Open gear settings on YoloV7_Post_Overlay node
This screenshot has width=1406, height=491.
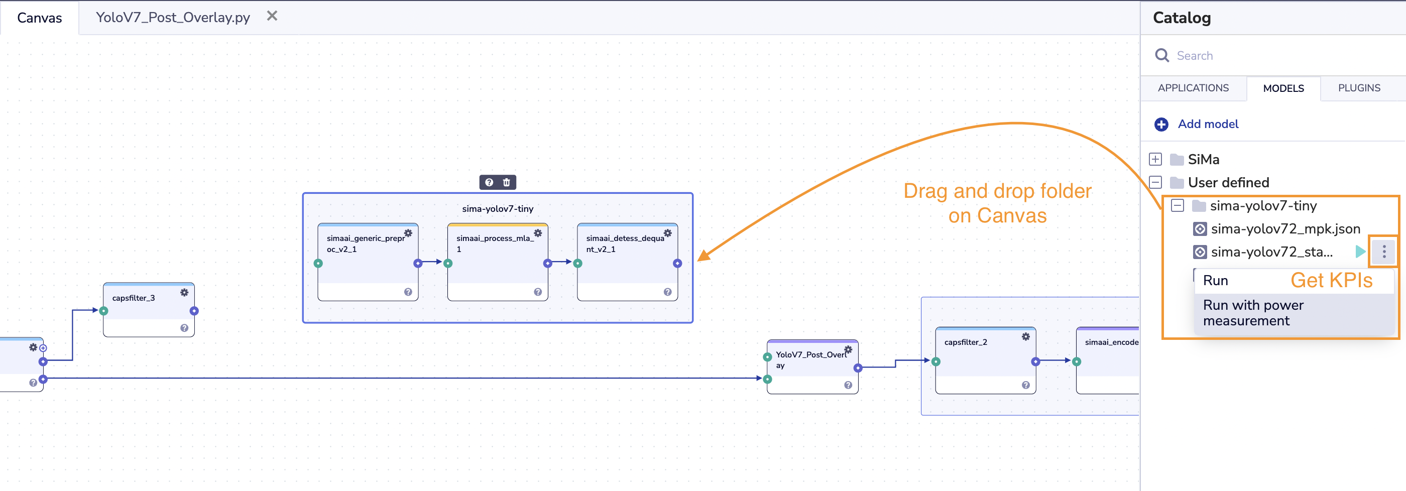click(x=848, y=348)
